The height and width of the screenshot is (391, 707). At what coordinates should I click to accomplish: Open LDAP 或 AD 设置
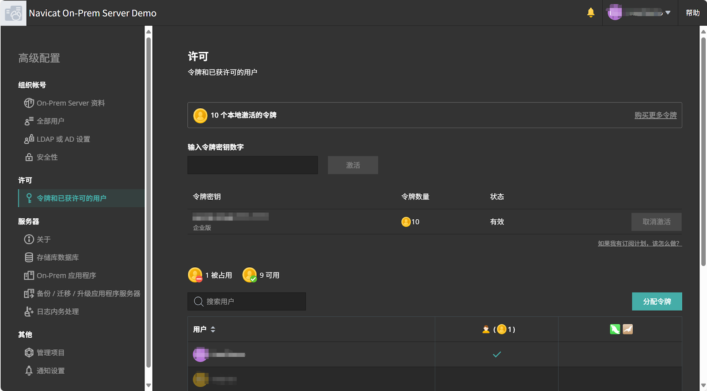pos(63,139)
